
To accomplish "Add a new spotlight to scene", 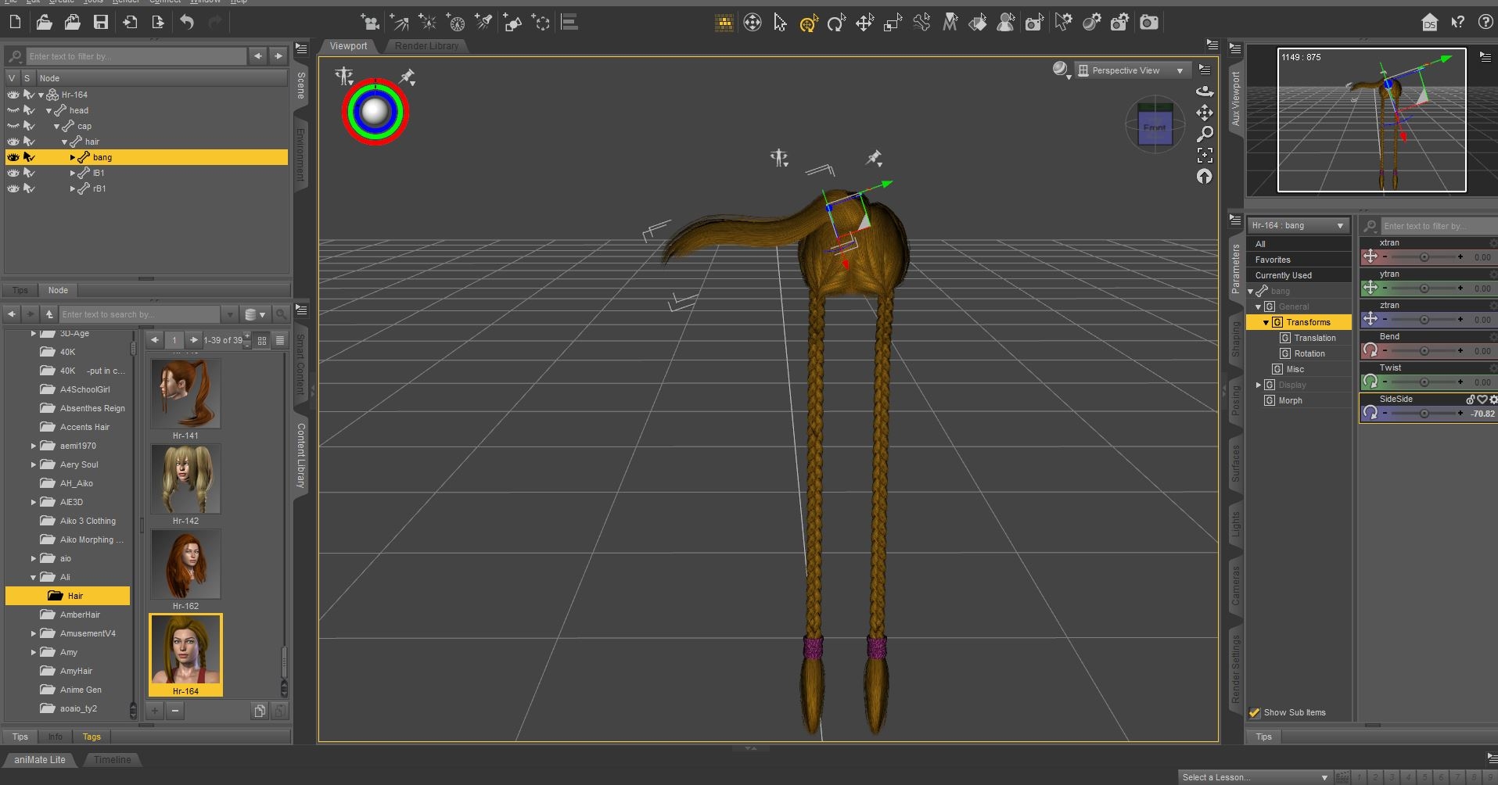I will 483,23.
